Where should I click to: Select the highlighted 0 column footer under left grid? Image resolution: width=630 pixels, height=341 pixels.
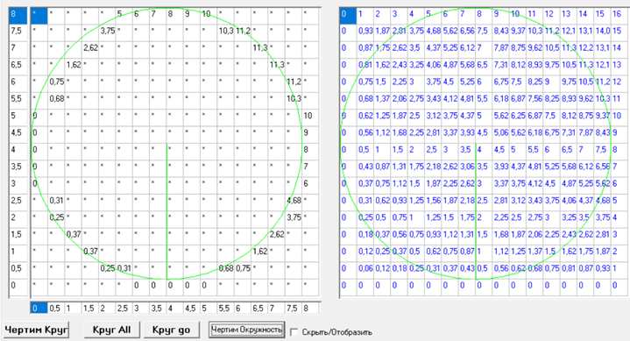click(x=39, y=308)
